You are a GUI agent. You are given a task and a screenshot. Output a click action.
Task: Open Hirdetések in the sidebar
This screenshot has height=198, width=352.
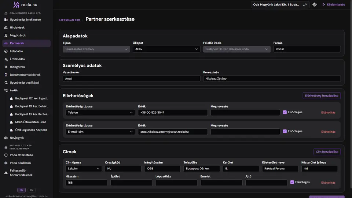point(26,27)
